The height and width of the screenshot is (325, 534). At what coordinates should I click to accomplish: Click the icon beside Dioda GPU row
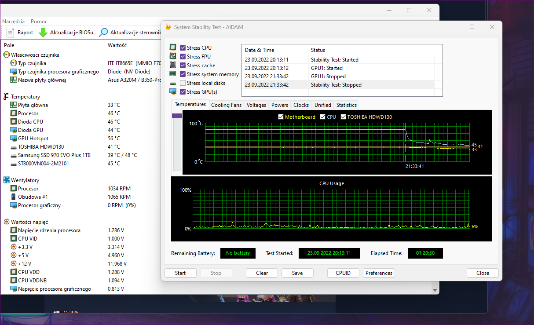click(14, 130)
